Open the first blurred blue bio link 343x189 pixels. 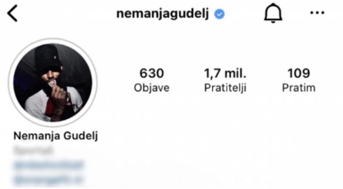tap(49, 165)
